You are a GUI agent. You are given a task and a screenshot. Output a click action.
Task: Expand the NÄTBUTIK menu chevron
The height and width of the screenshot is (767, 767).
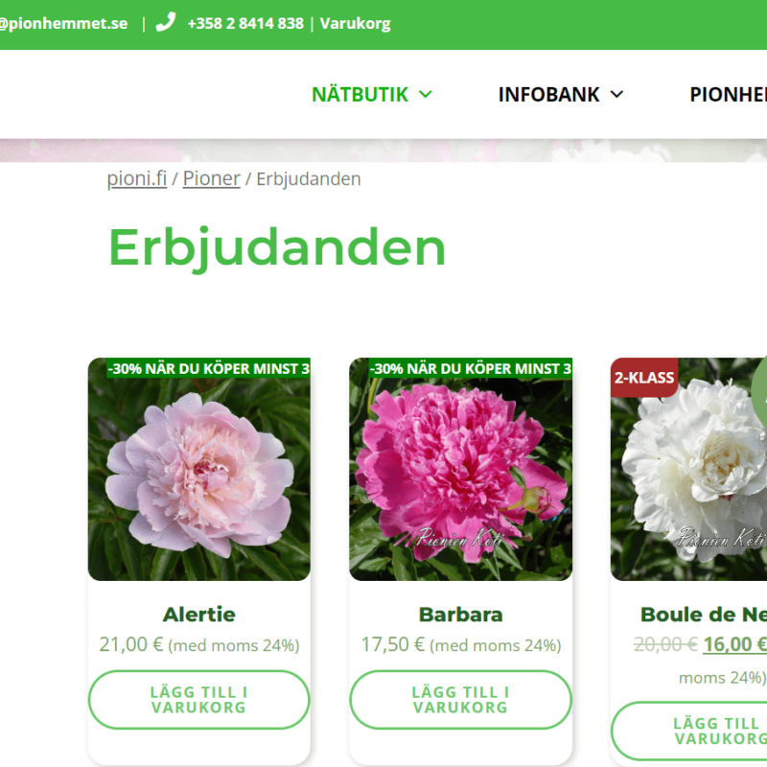pos(426,94)
